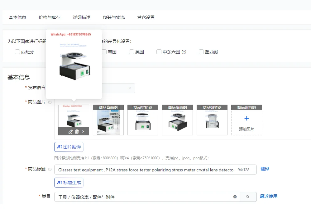Switch to the 价格与库存 tab
311x222 pixels.
[49, 17]
